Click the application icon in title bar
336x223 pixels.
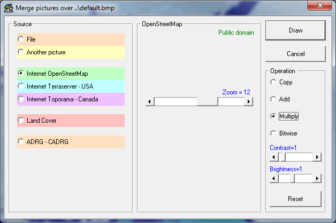(9, 8)
